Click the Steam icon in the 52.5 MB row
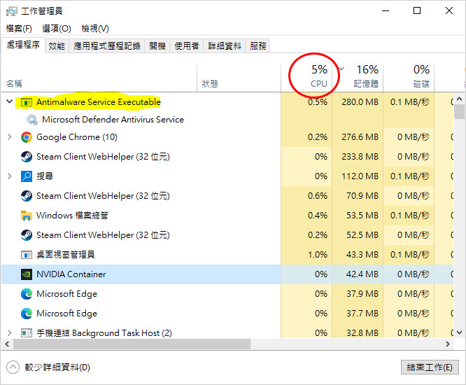The image size is (466, 385). pos(27,235)
